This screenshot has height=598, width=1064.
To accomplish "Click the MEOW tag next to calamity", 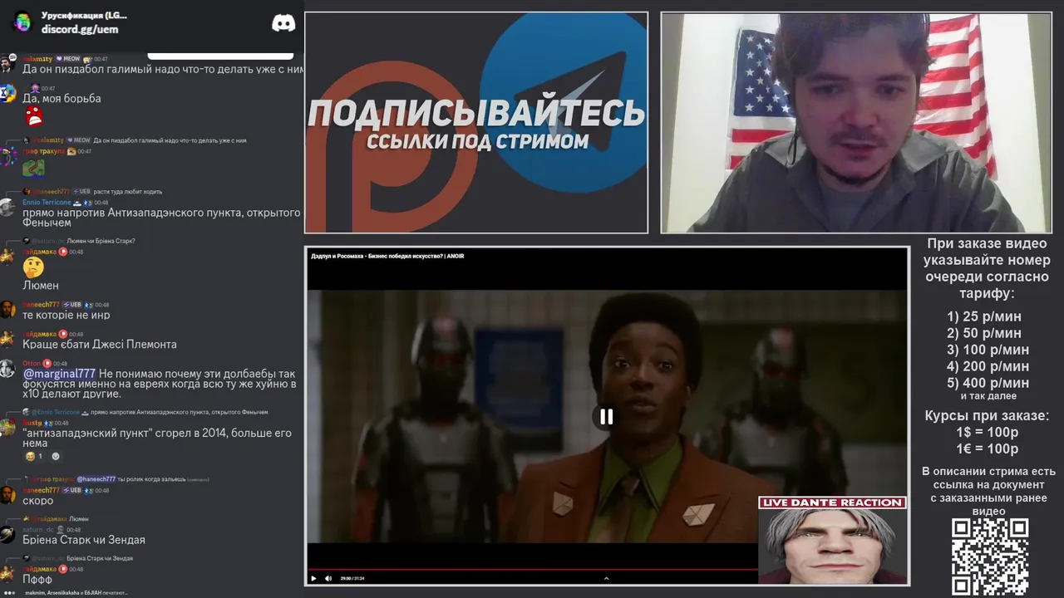I will coord(69,60).
